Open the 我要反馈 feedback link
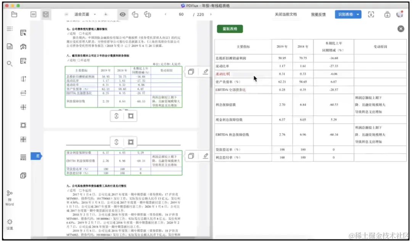 click(318, 15)
